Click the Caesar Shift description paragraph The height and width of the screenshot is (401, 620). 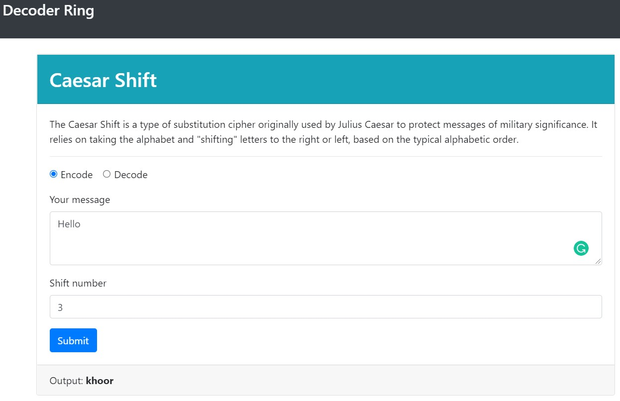click(323, 132)
